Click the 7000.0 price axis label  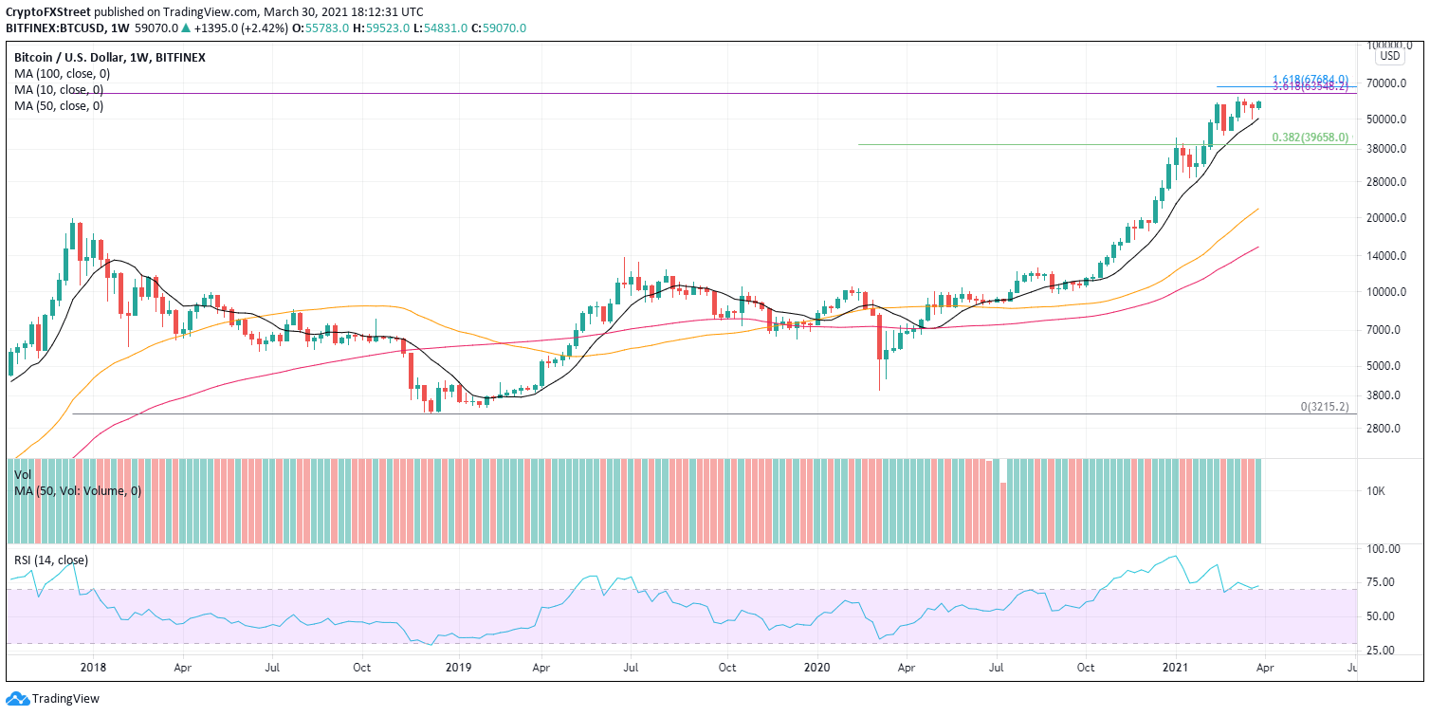[x=1385, y=330]
